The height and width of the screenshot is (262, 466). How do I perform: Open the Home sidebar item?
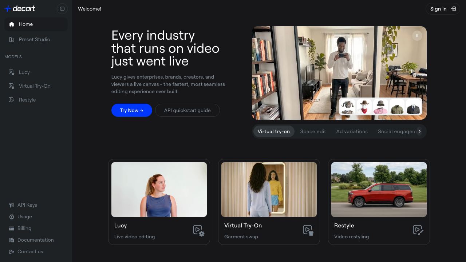click(36, 24)
